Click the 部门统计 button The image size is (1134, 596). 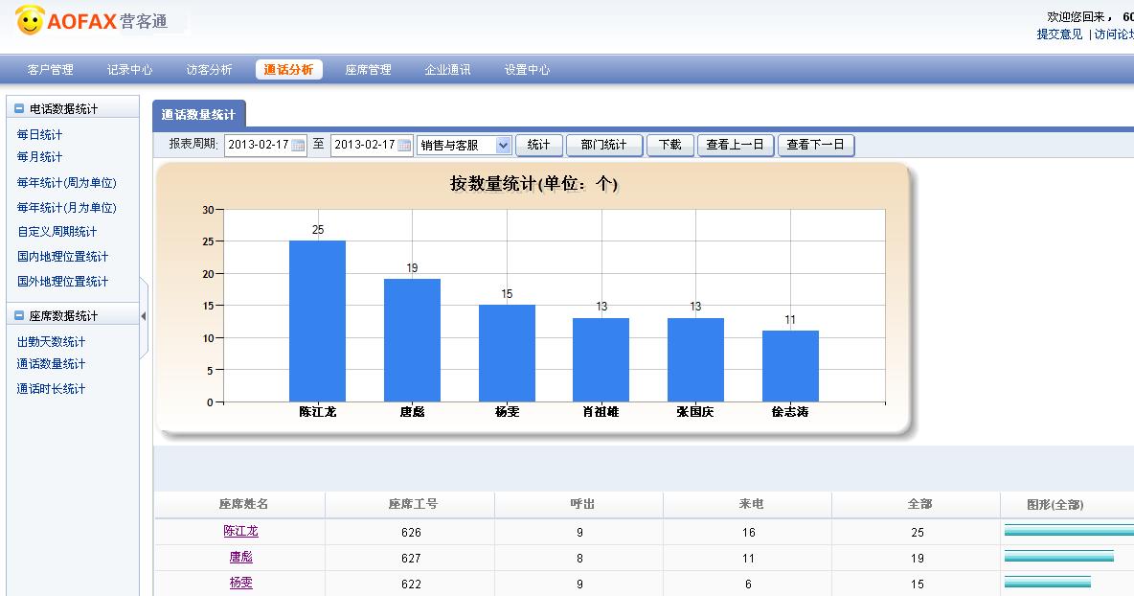point(604,145)
